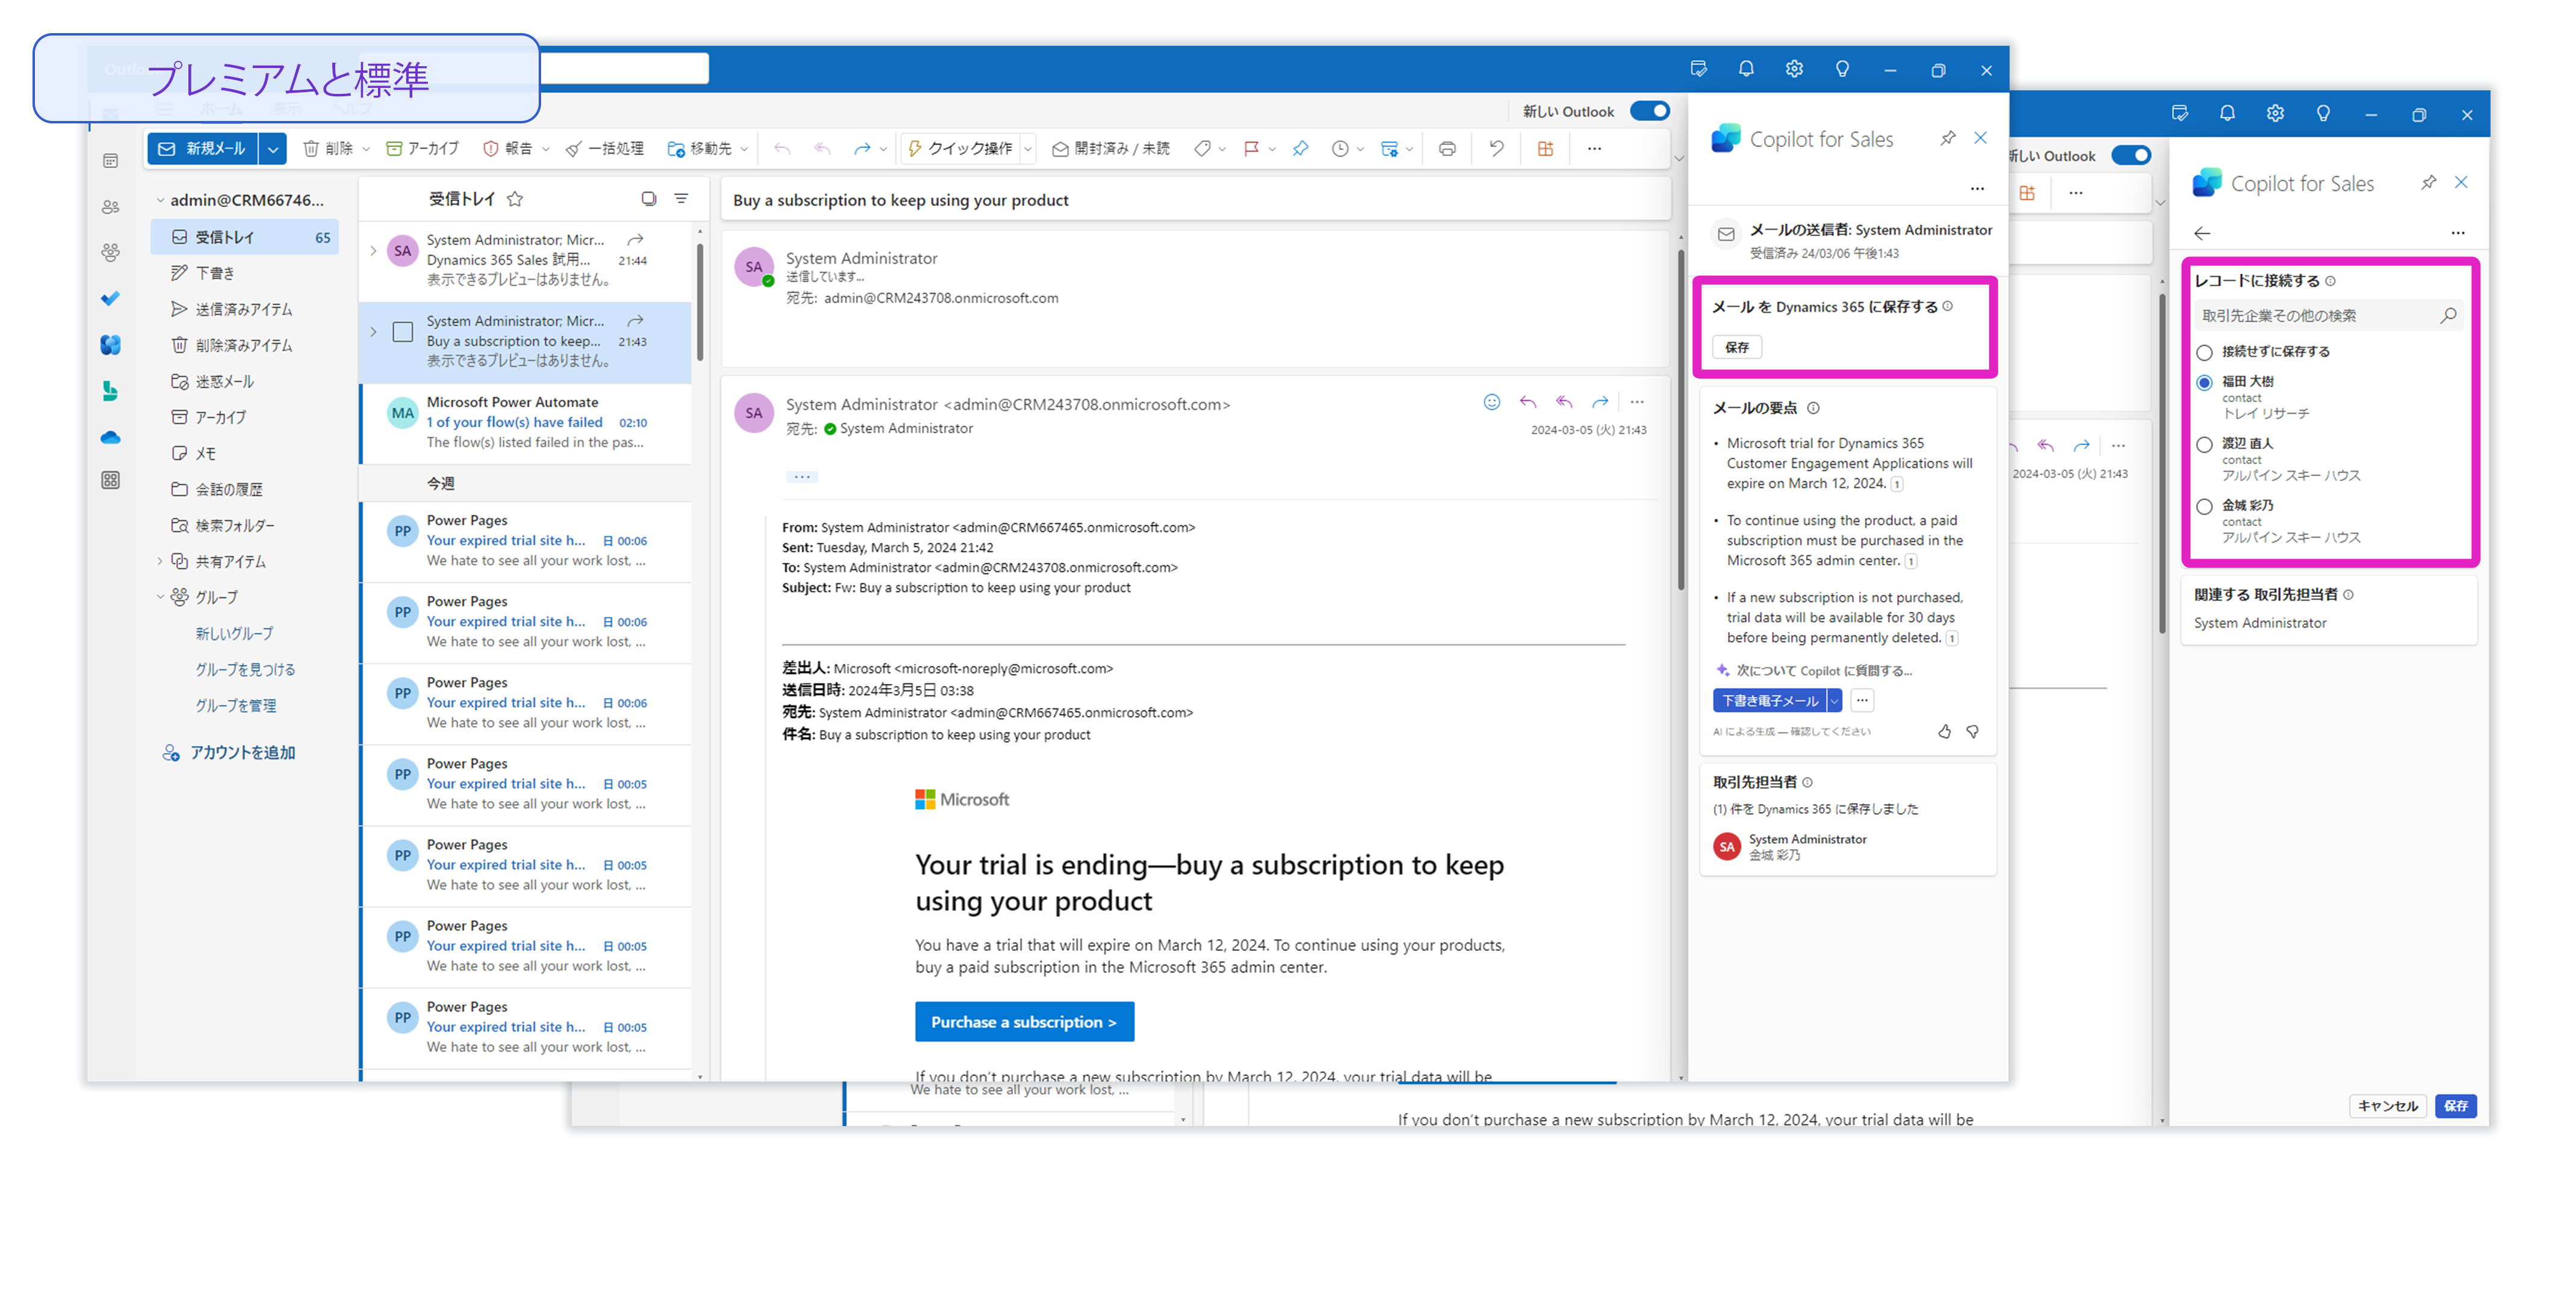
Task: Open settings gear in front window title bar
Action: click(1794, 69)
